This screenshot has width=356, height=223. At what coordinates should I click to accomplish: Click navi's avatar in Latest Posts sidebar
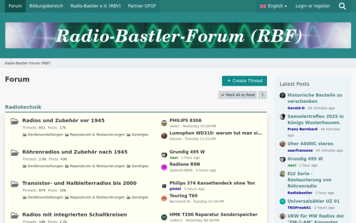(282, 159)
